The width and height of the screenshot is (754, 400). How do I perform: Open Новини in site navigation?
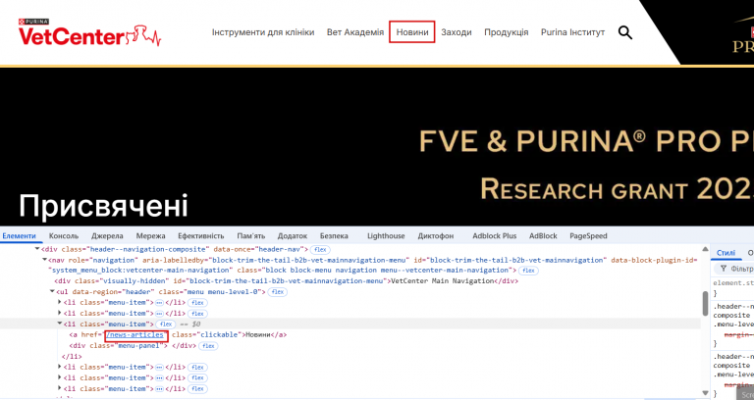pos(412,32)
